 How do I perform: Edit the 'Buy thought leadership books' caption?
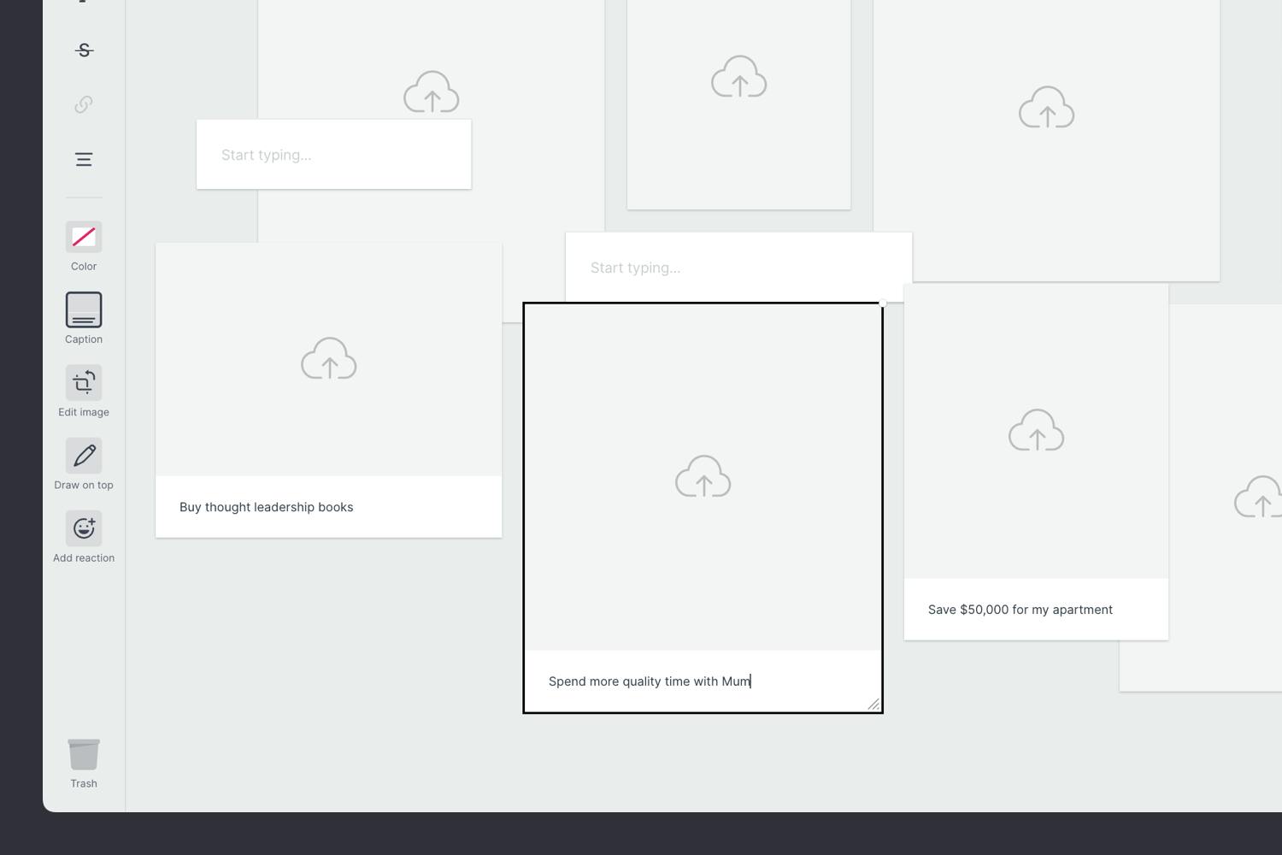(x=267, y=507)
